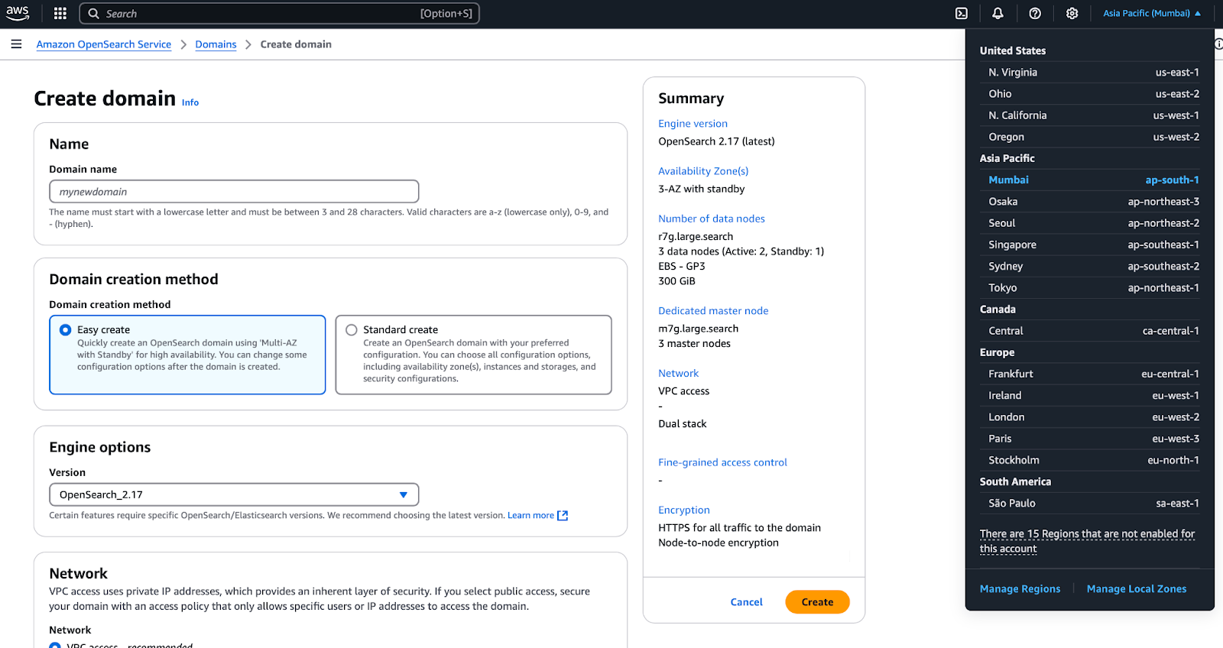1223x648 pixels.
Task: Click the top Search bar
Action: [279, 14]
